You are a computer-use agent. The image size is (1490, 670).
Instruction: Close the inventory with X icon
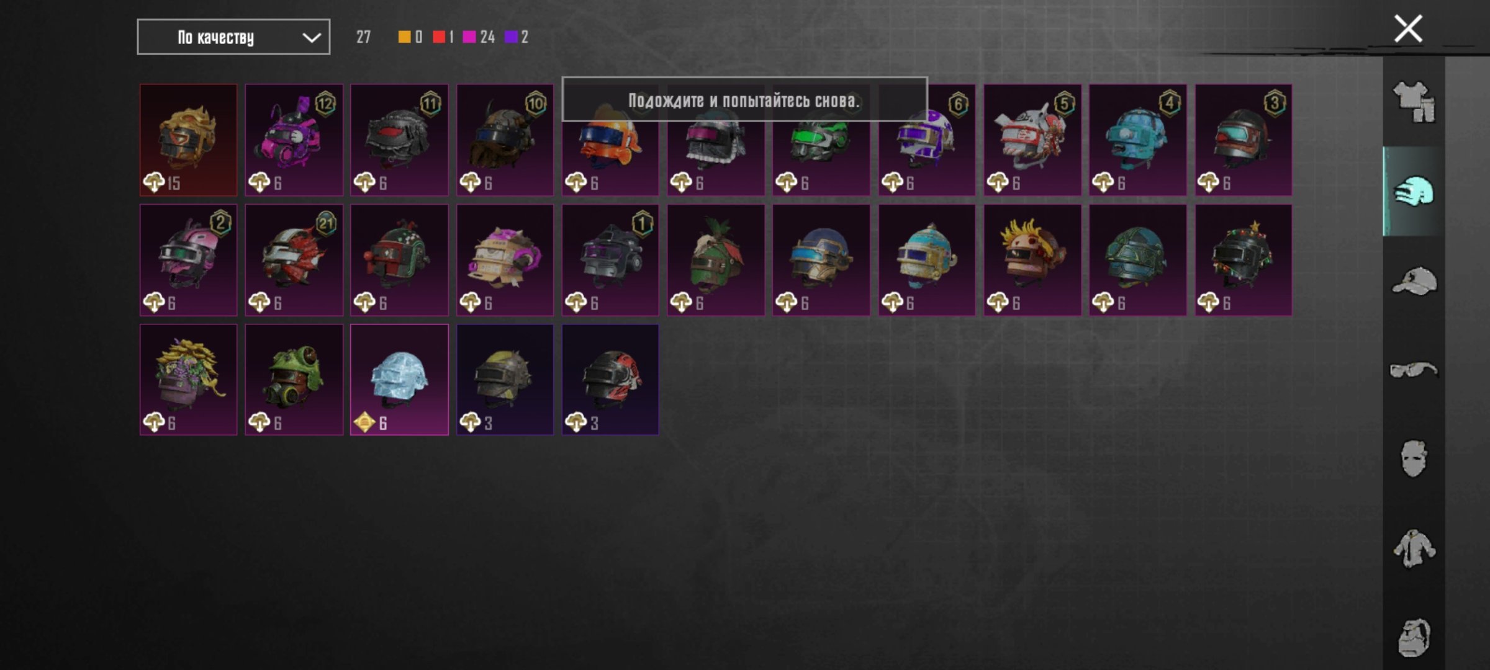[x=1407, y=29]
